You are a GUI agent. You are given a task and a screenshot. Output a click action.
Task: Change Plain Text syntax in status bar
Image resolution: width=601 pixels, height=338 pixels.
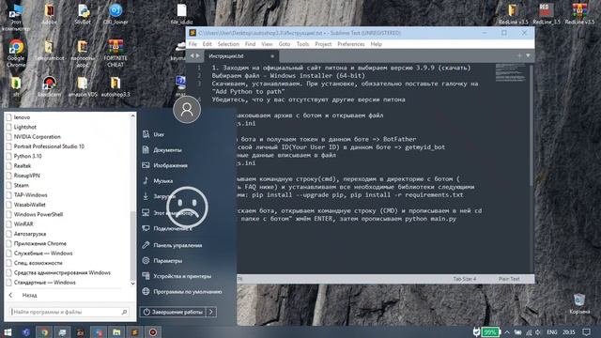click(509, 279)
